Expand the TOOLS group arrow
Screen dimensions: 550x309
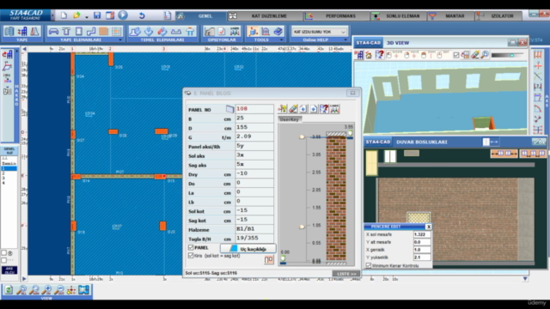coord(281,40)
